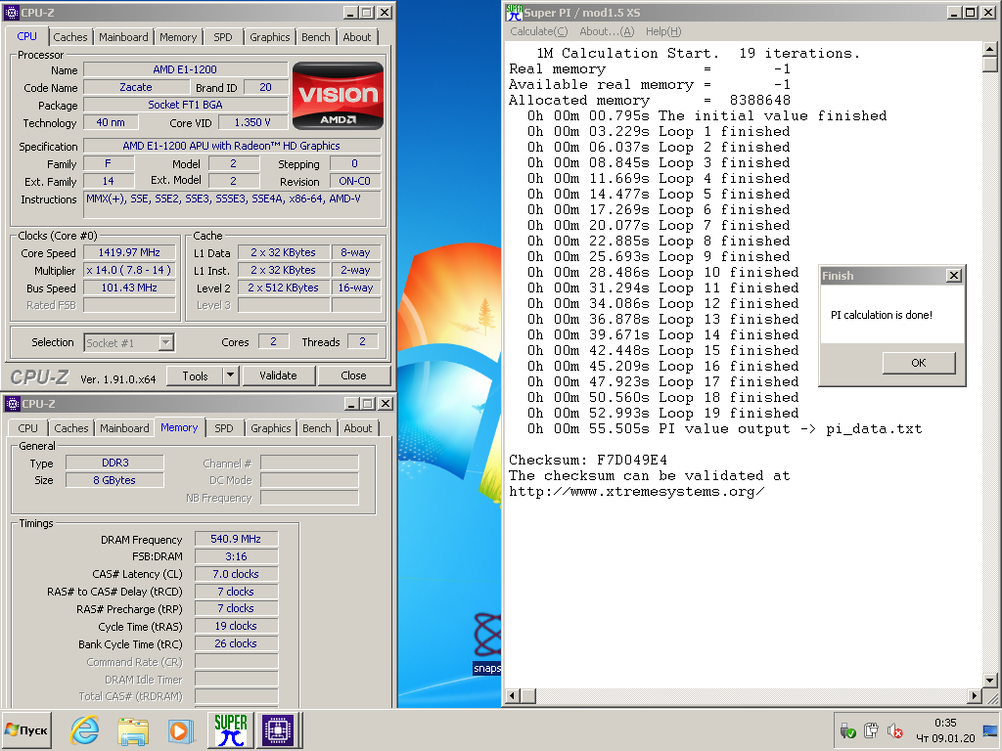Viewport: 1002px width, 751px height.
Task: Click the DRAM Frequency value 540.9 MHz
Action: click(x=236, y=539)
